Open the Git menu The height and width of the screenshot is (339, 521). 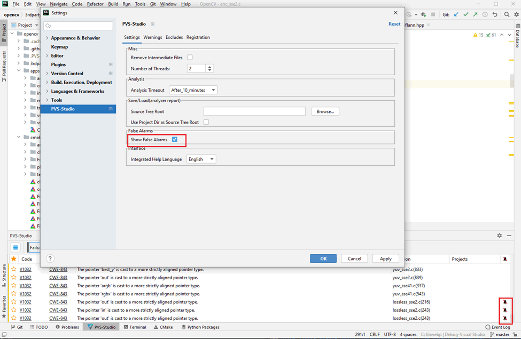(153, 4)
